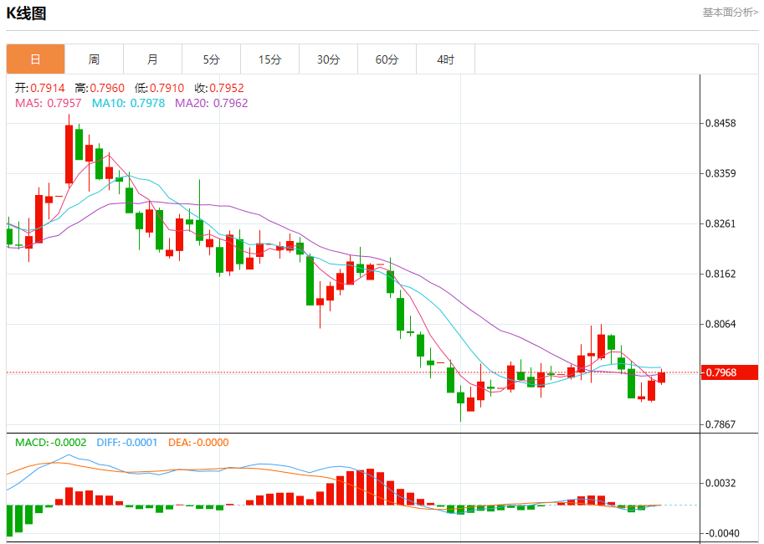This screenshot has width=764, height=544.
Task: Click the last red candlestick on the chart
Action: tap(661, 377)
